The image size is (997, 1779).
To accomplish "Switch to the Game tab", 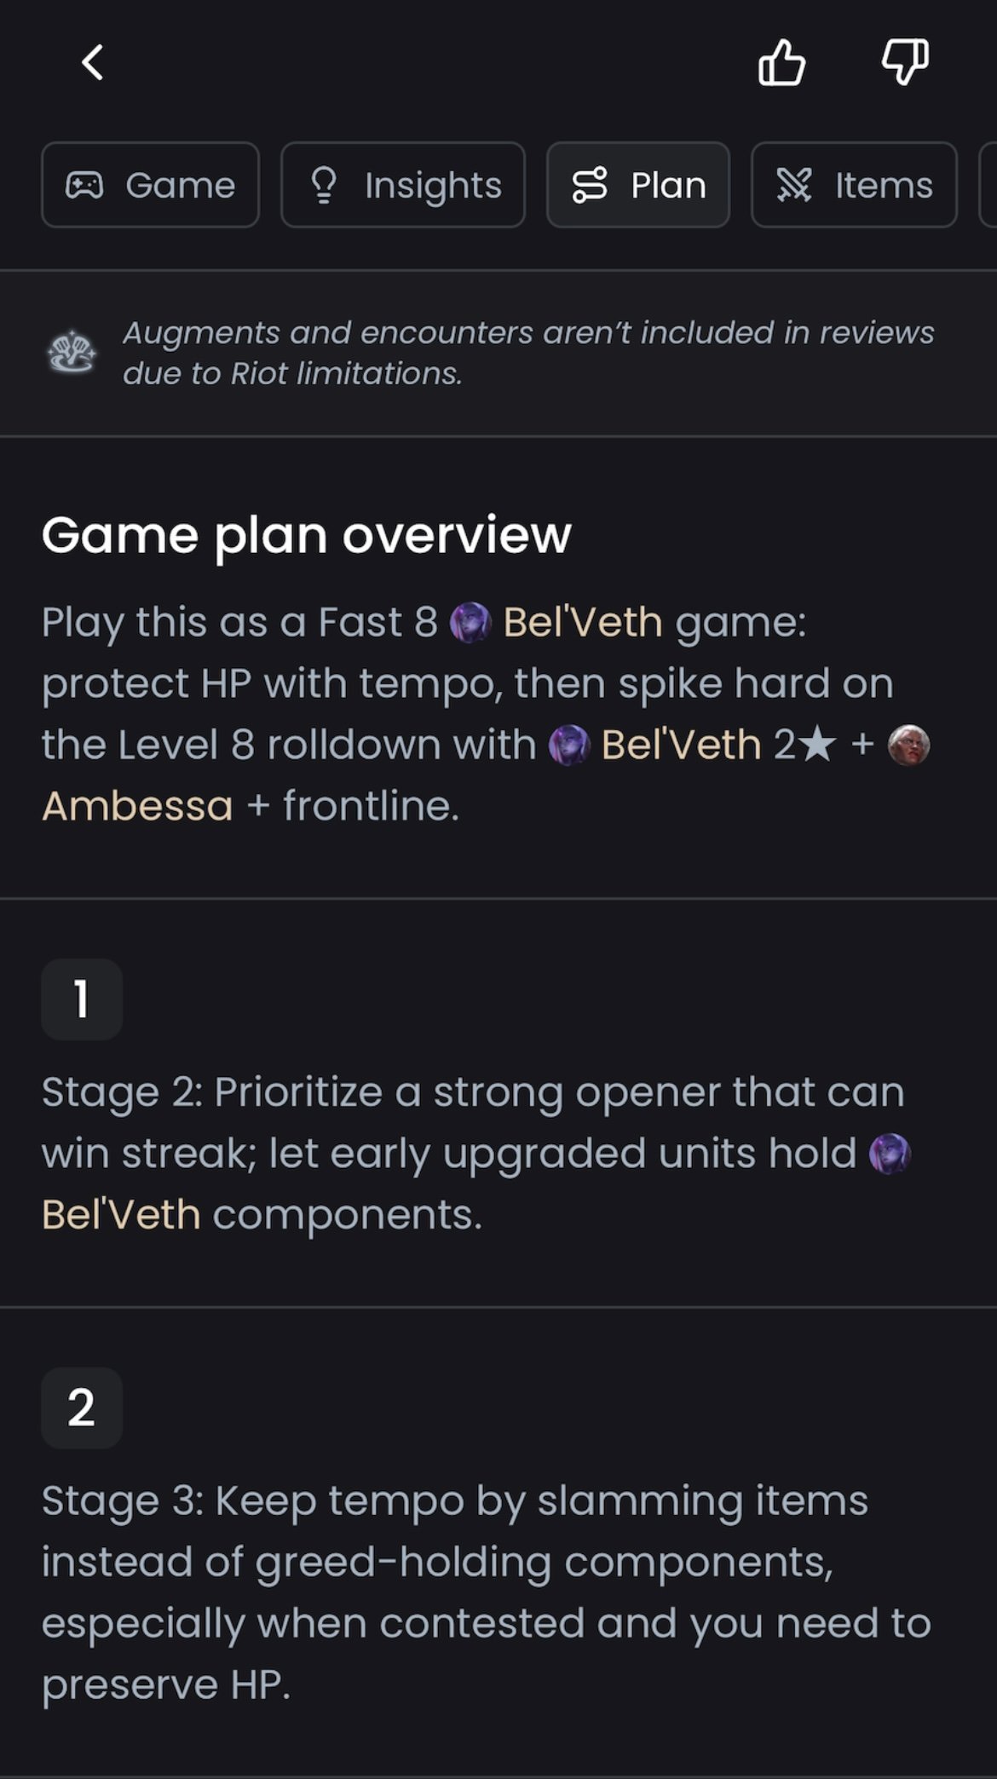I will click(x=150, y=185).
